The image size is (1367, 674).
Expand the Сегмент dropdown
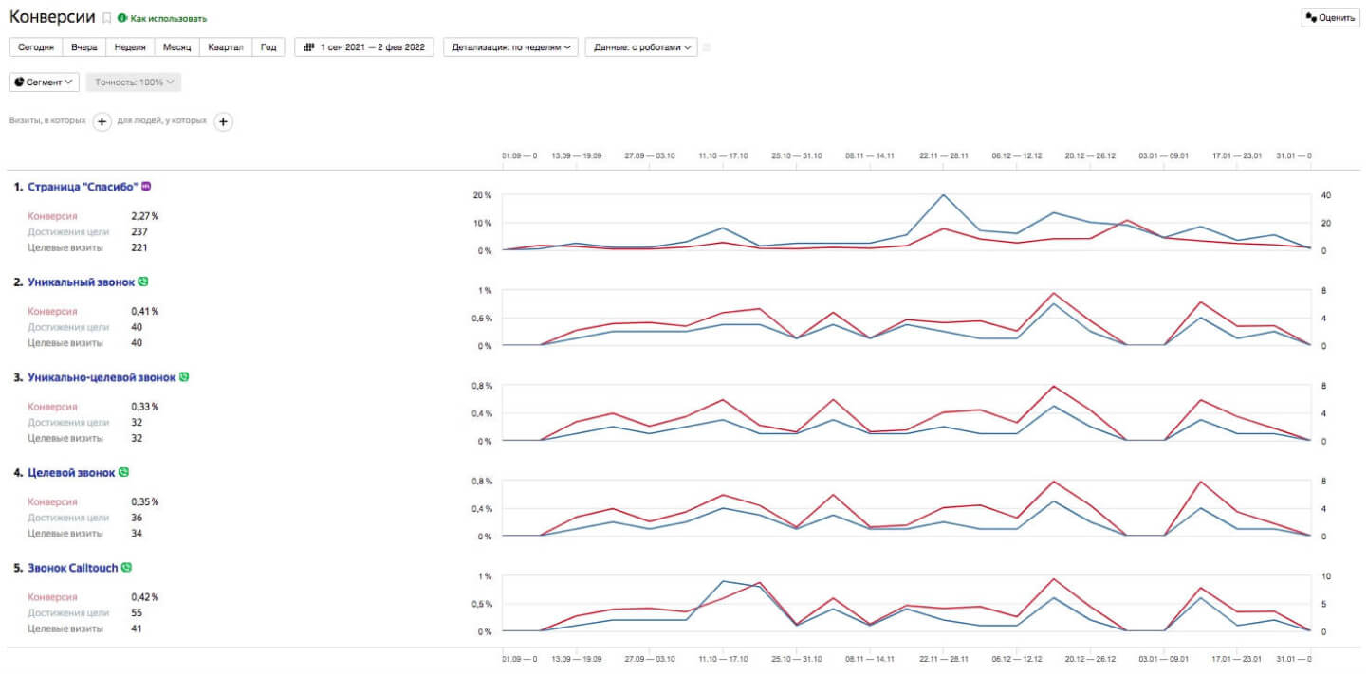click(x=45, y=82)
